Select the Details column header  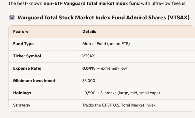[89, 31]
